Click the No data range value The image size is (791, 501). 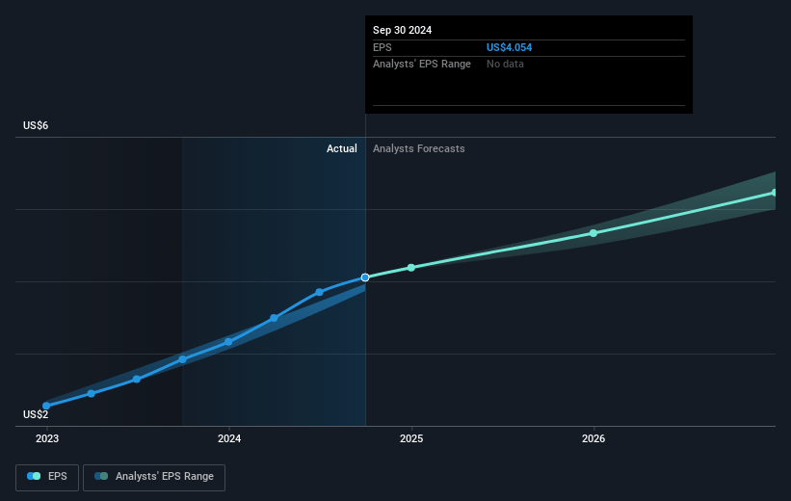pyautogui.click(x=505, y=65)
